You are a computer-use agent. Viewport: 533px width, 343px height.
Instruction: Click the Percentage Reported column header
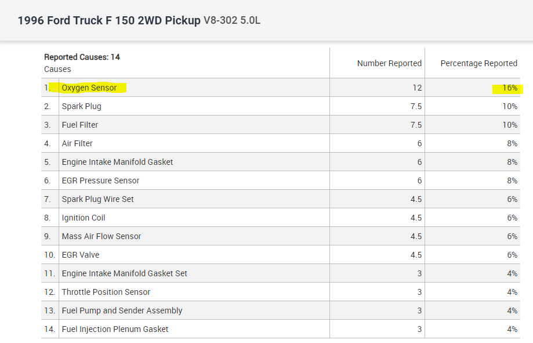[478, 63]
